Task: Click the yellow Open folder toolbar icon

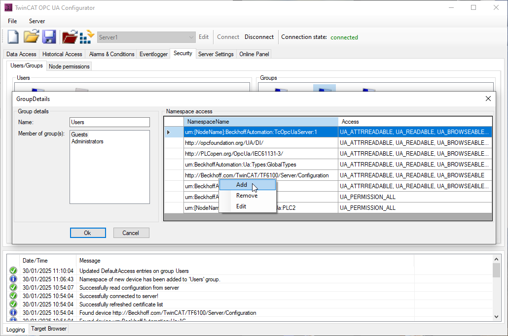Action: 31,37
